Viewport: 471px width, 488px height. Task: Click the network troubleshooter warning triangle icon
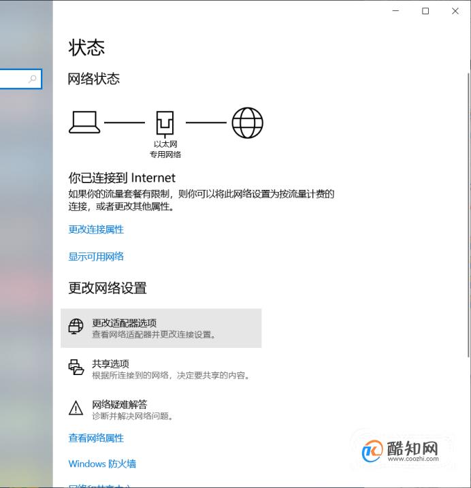click(76, 408)
